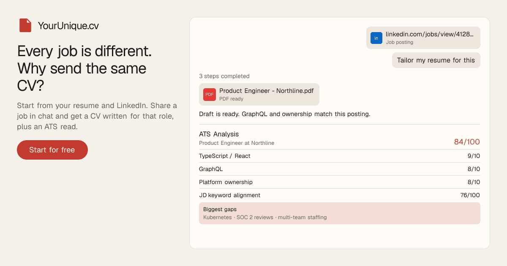Viewport: 507px width, 266px height.
Task: Click the Biggest gaps pink panel
Action: [340, 213]
